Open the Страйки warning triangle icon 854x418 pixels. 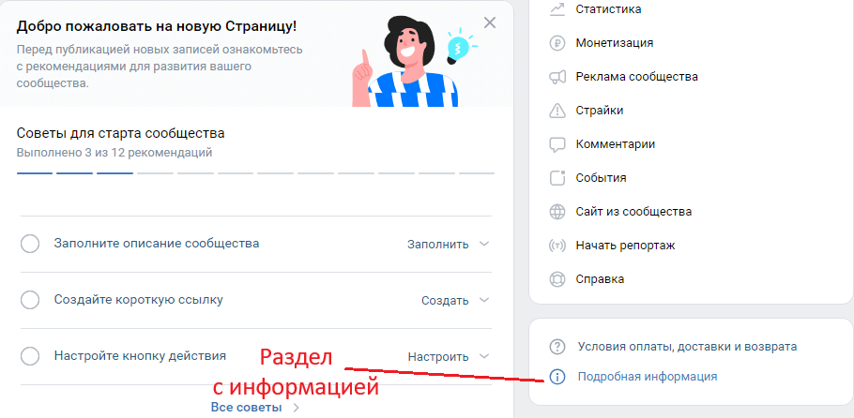point(557,111)
